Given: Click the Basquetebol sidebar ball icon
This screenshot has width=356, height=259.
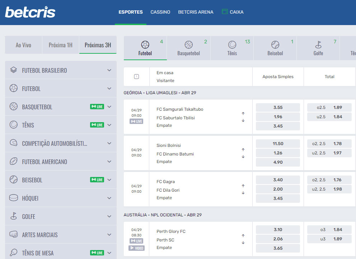Looking at the screenshot, I should pyautogui.click(x=14, y=106).
